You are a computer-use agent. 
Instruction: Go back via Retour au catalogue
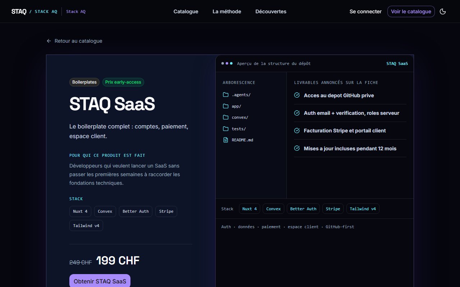point(74,41)
